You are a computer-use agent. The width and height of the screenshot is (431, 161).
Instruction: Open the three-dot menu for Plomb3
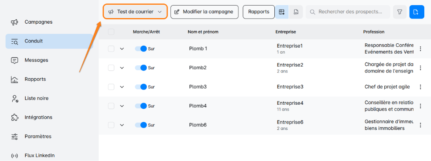420,87
